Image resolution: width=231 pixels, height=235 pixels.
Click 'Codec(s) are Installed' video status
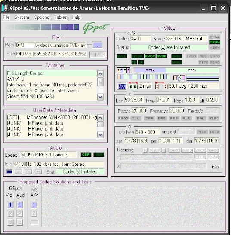coord(169,47)
